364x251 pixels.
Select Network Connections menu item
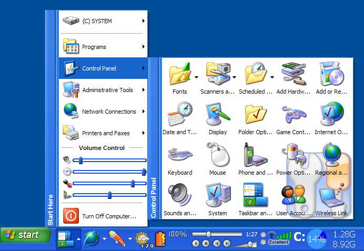103,112
